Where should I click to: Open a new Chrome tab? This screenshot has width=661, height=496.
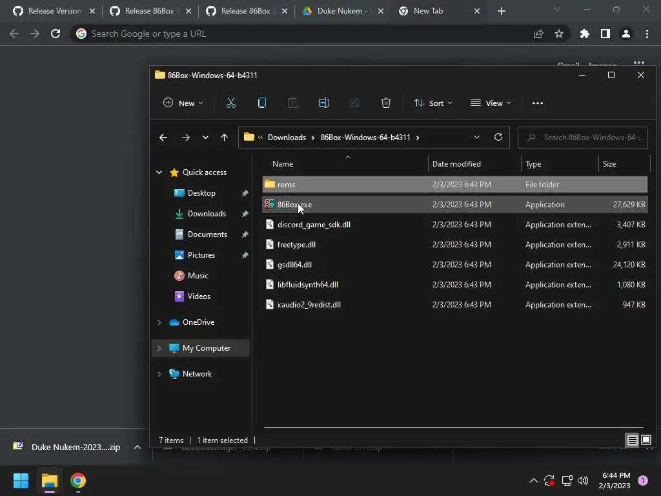click(x=501, y=11)
